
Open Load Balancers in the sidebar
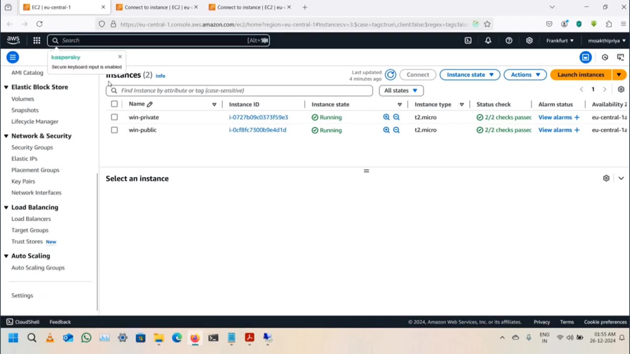coord(31,219)
